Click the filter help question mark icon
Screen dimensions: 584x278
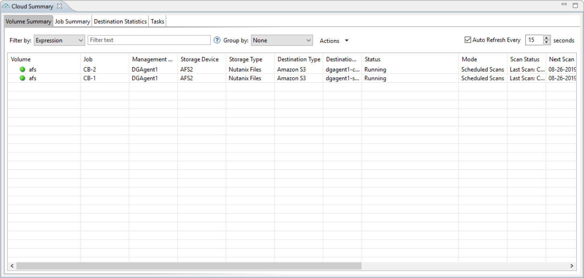pos(217,40)
